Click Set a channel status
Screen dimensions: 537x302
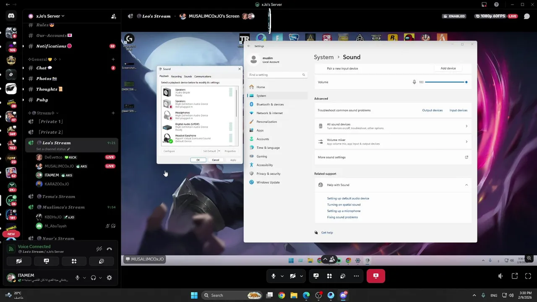click(53, 149)
